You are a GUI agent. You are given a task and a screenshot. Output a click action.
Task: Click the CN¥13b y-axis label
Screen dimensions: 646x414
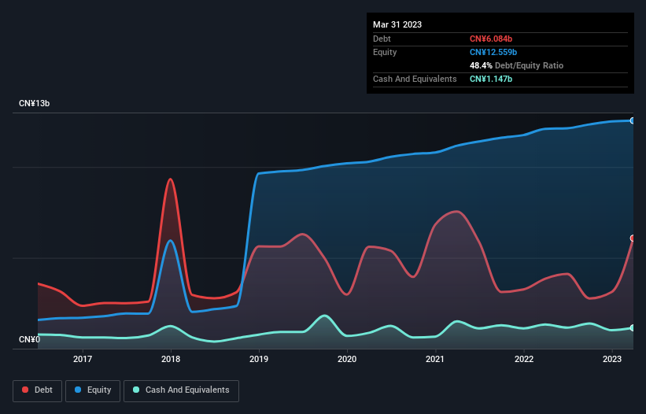click(x=35, y=104)
